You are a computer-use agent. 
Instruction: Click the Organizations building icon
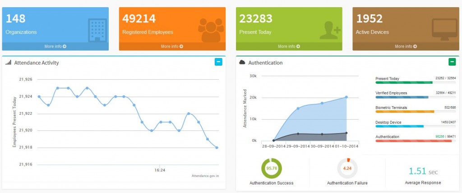pos(97,30)
